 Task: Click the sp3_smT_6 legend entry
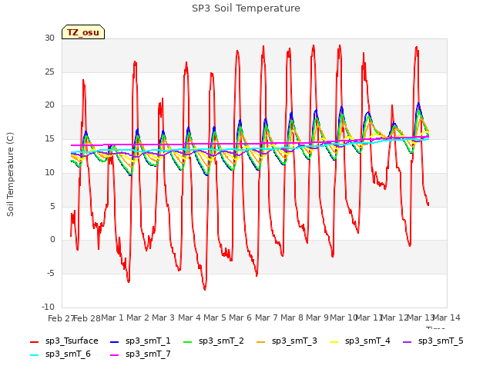[60, 354]
